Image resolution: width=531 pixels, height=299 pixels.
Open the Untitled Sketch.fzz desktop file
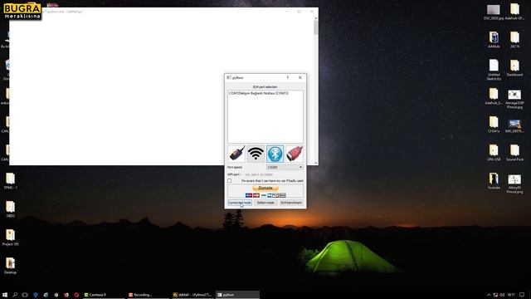tap(494, 70)
